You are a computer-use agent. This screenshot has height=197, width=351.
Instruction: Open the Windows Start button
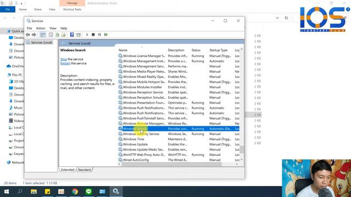7,192
